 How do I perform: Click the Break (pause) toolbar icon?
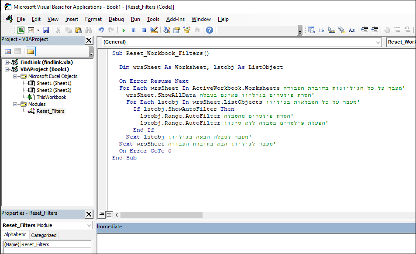(134, 30)
